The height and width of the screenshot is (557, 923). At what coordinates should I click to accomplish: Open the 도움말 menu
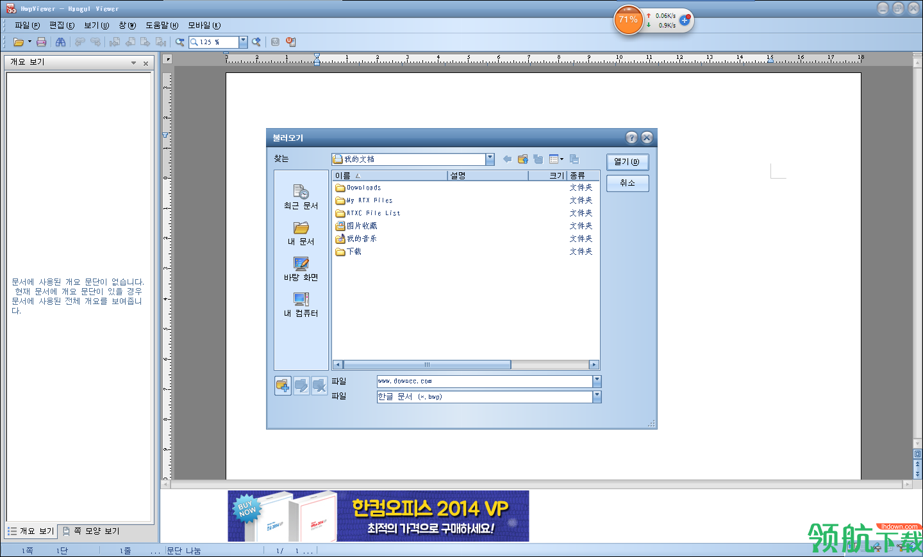[x=162, y=25]
